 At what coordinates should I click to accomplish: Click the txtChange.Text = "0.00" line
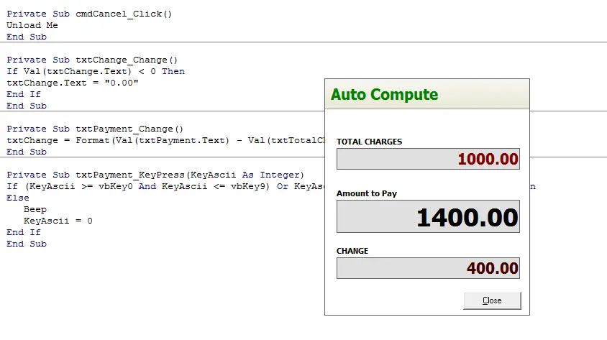(72, 83)
